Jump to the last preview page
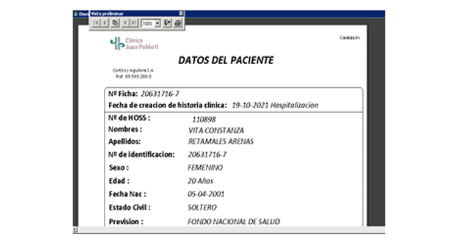 [x=134, y=23]
